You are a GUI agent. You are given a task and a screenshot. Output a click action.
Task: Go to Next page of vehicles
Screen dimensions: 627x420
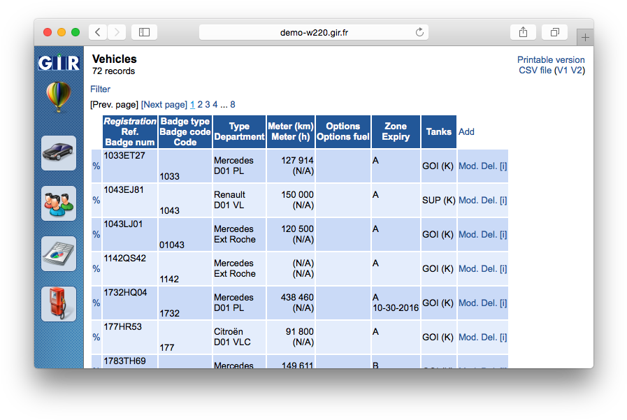coord(164,105)
